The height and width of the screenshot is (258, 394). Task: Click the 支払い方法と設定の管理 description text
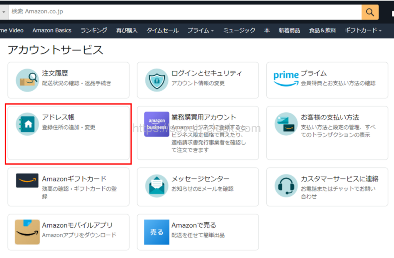[338, 131]
